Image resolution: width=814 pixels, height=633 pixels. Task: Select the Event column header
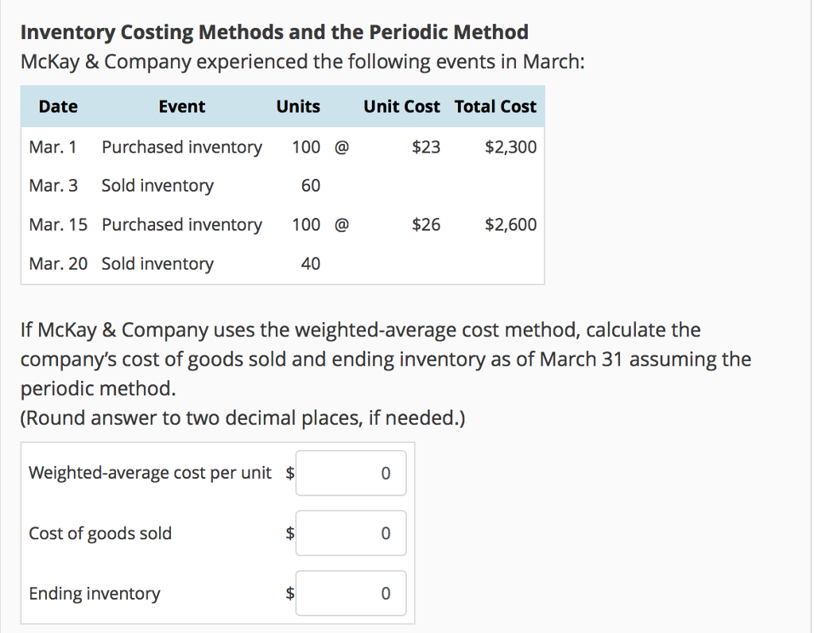(181, 106)
